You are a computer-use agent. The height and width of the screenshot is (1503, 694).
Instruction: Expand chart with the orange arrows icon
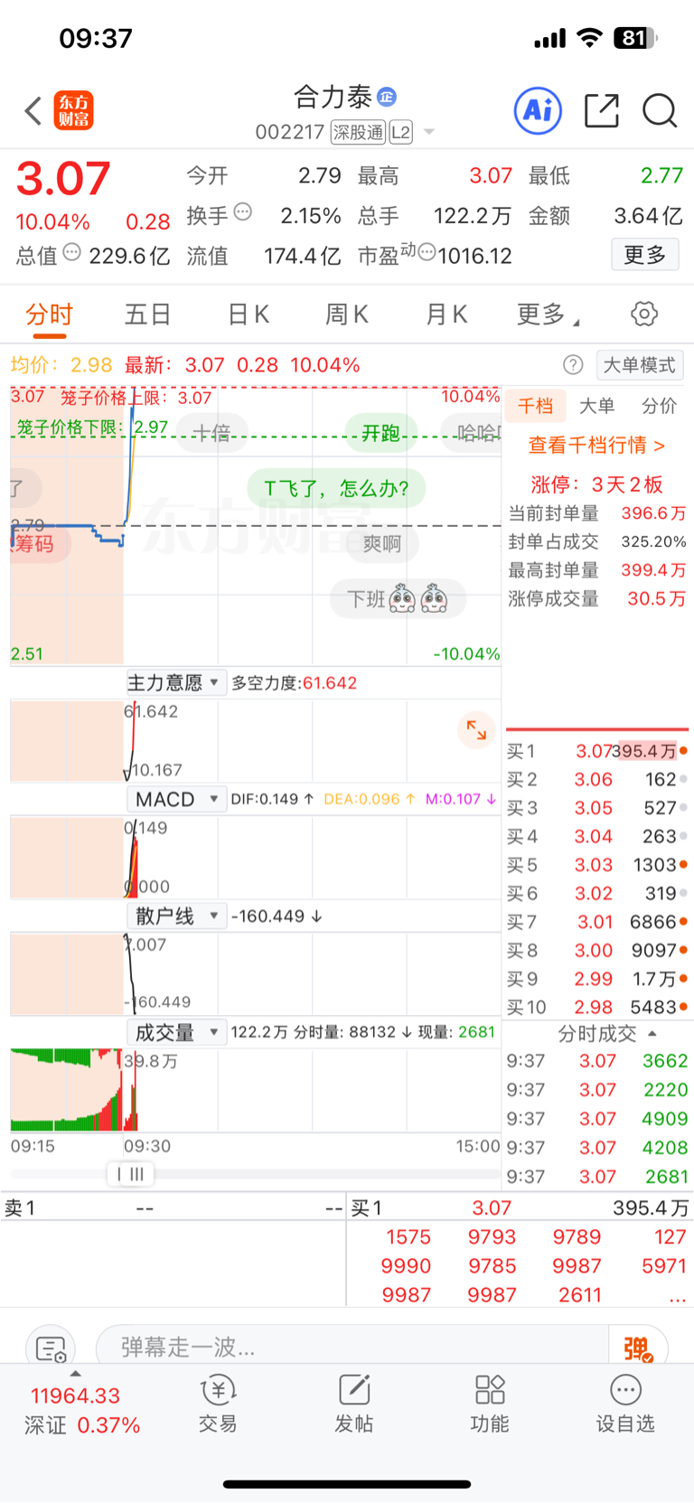(x=476, y=729)
